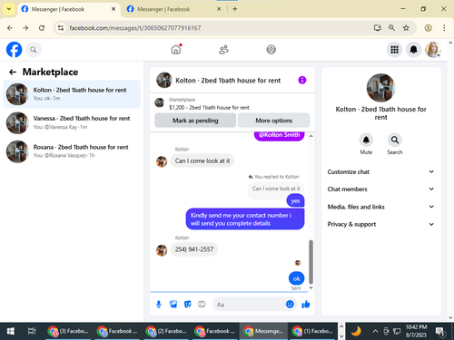The height and width of the screenshot is (340, 454).
Task: Click the 'Kindly send me your contact number' message
Action: pyautogui.click(x=245, y=219)
